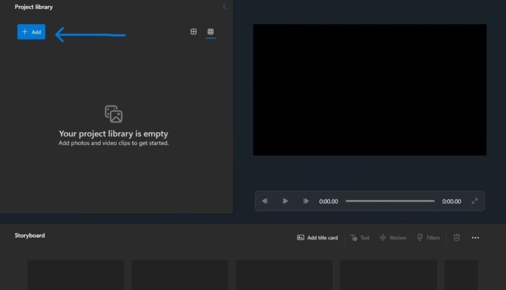The width and height of the screenshot is (506, 290).
Task: Open storyboard more options menu
Action: coord(476,238)
